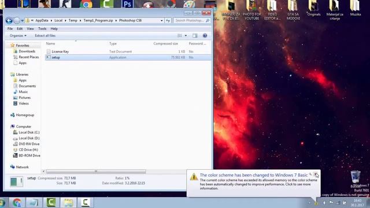Viewport: 370px width, 208px height.
Task: Select Favorites in the navigation pane
Action: point(23,45)
